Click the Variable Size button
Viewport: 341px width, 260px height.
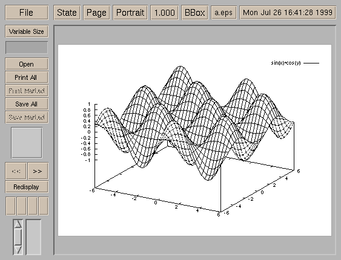click(x=27, y=31)
